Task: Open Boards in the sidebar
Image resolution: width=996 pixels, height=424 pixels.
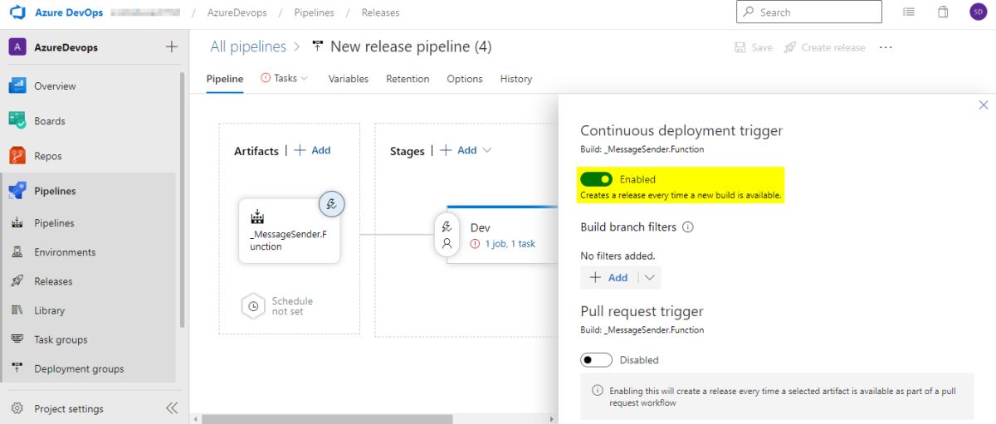Action: point(49,121)
